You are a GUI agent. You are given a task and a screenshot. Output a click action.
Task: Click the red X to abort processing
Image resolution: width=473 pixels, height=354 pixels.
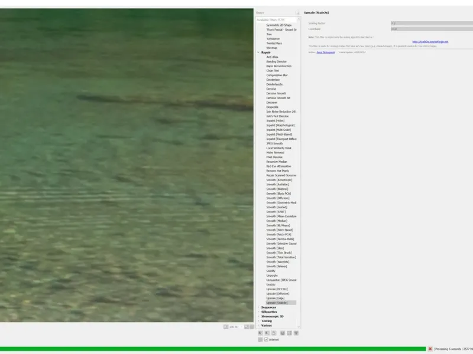[430, 349]
